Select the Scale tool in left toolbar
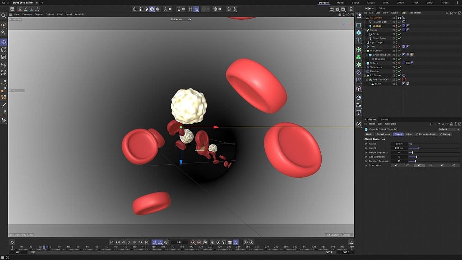The width and height of the screenshot is (462, 260). [x=4, y=57]
